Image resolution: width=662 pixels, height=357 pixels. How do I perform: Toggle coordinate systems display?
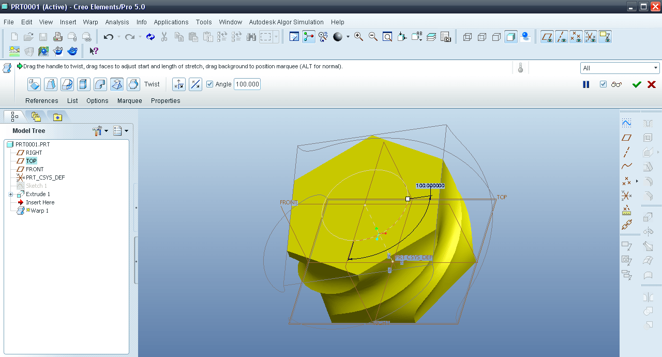tap(591, 37)
